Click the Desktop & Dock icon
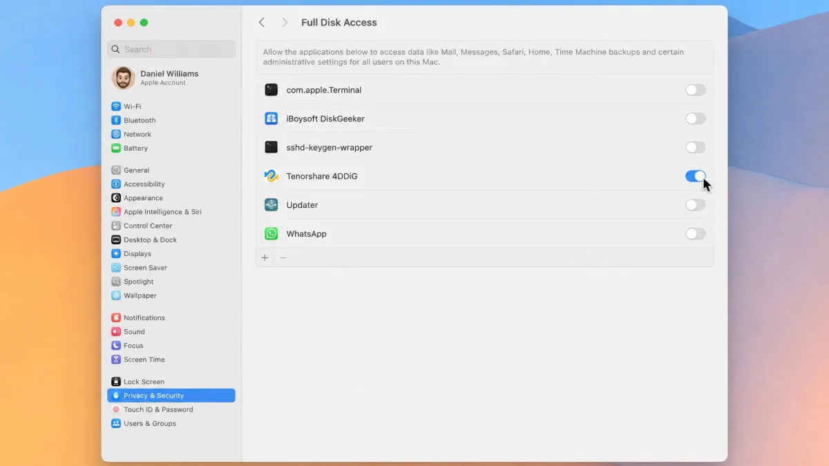 point(116,240)
